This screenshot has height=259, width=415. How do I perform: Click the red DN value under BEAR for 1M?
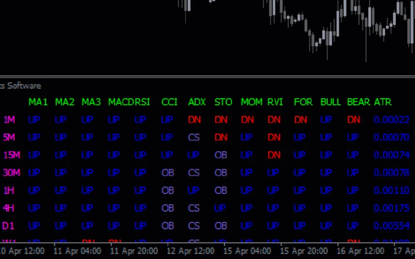pos(354,120)
